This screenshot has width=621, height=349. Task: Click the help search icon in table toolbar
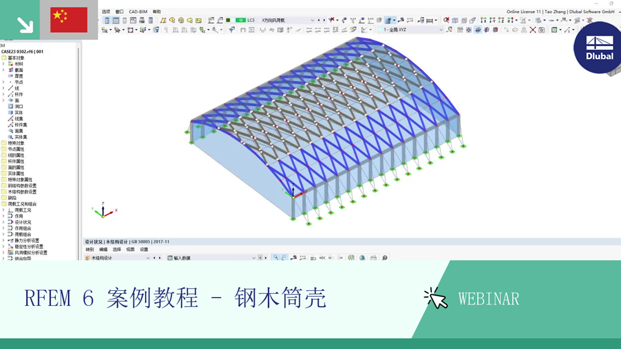(384, 258)
